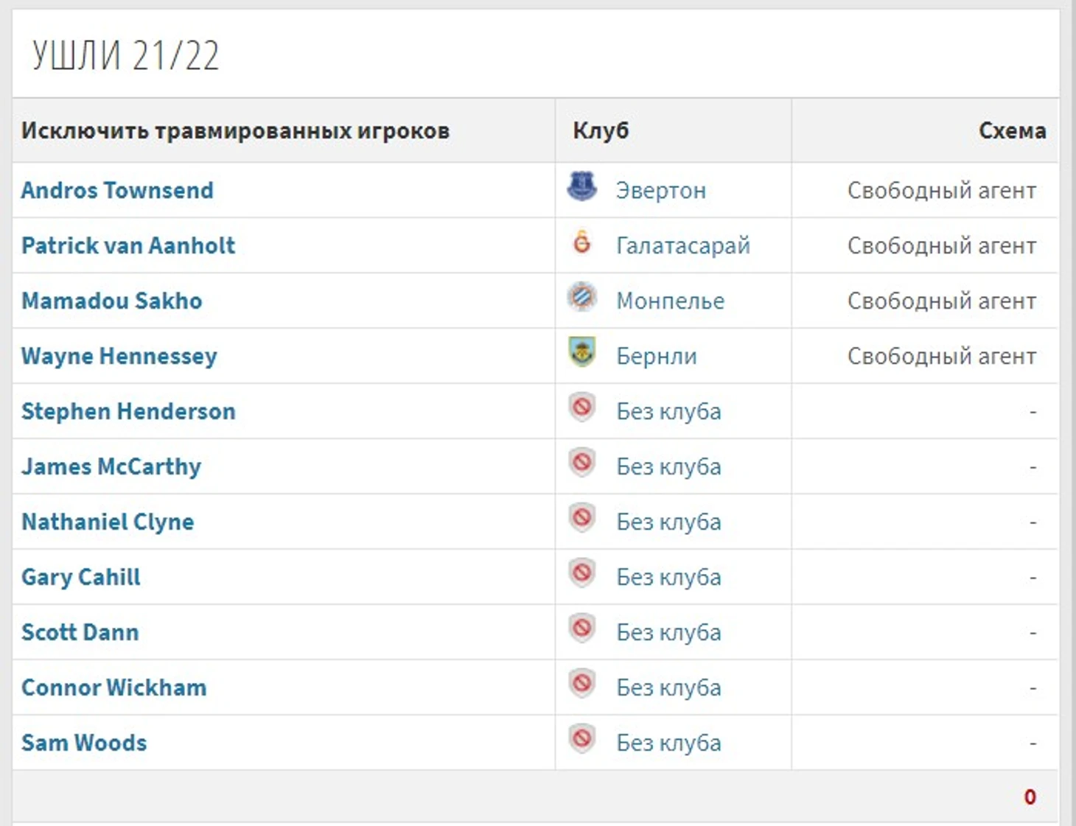1076x826 pixels.
Task: Open Scott Dann player profile
Action: point(80,632)
